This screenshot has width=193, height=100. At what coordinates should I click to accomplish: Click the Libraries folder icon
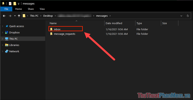click(x=7, y=45)
